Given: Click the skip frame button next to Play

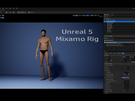Looking at the screenshot, I should click(x=20, y=12).
